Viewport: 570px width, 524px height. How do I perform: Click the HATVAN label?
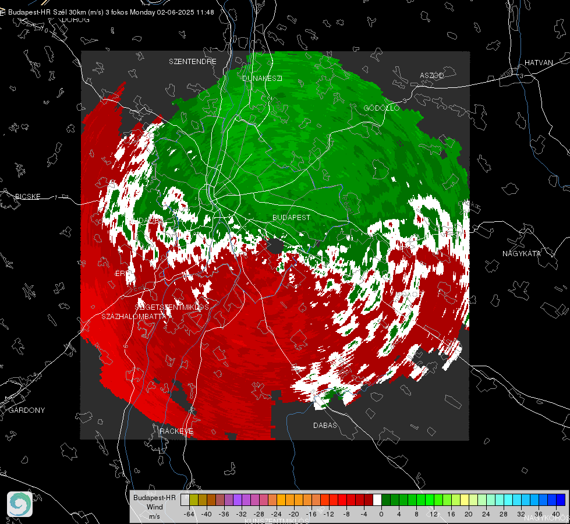(x=539, y=63)
